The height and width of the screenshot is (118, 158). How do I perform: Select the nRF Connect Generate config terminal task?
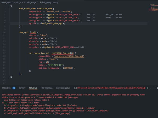109,88
